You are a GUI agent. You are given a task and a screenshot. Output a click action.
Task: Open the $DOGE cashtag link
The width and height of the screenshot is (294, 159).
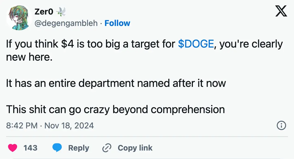196,44
